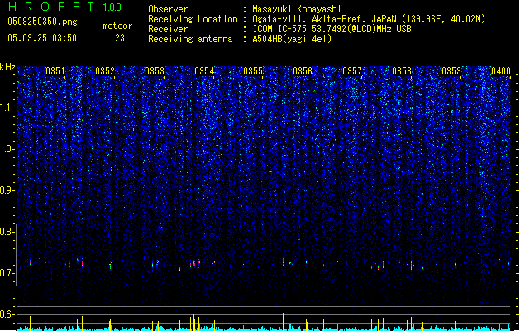Click the 0400 time marker
Viewport: 520px width, 331px height.
coord(501,71)
